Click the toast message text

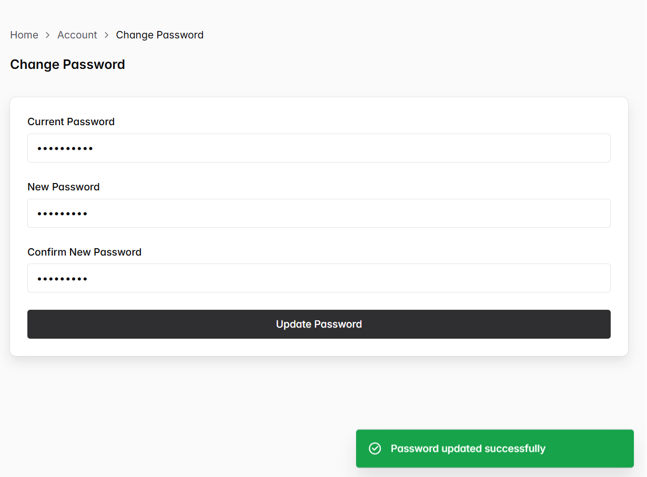tap(468, 448)
